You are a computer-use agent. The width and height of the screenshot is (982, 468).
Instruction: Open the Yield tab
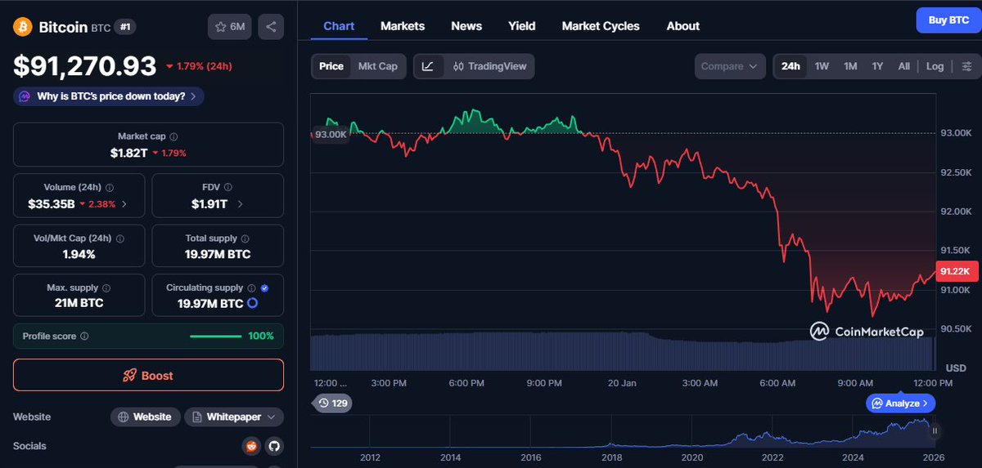(522, 26)
